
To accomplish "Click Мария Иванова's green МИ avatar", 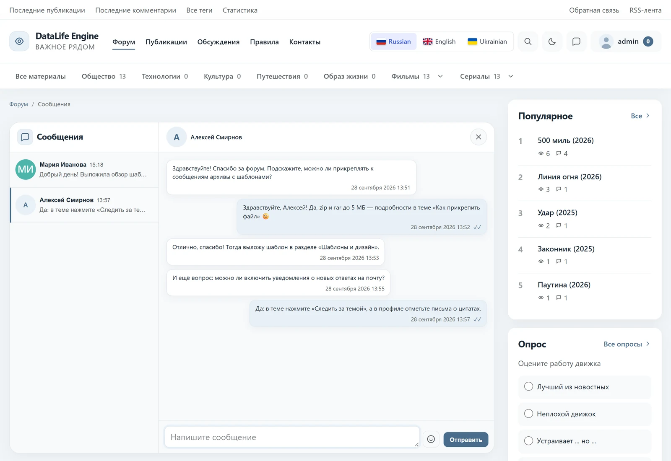I will 26,169.
